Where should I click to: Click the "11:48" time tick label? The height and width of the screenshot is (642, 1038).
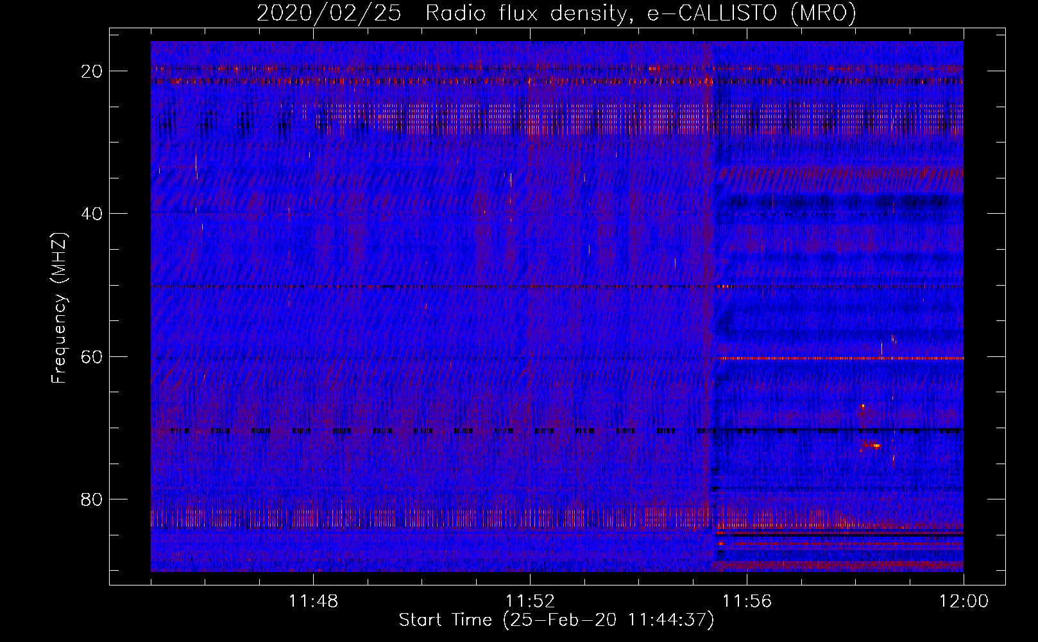313,602
